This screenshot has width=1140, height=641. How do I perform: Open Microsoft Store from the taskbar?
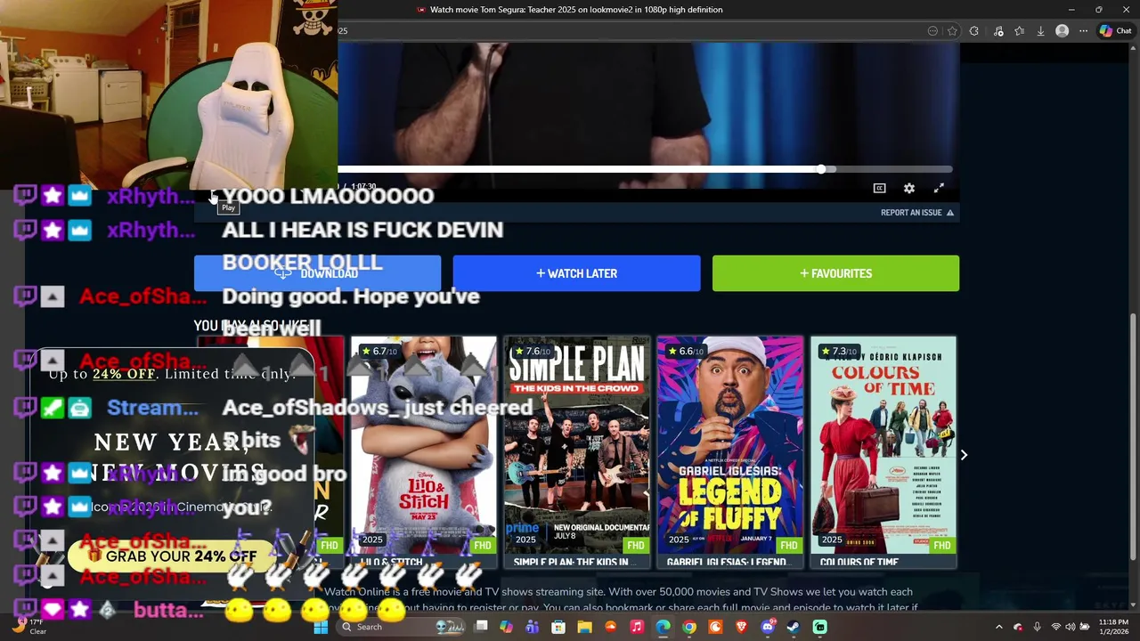click(x=558, y=627)
